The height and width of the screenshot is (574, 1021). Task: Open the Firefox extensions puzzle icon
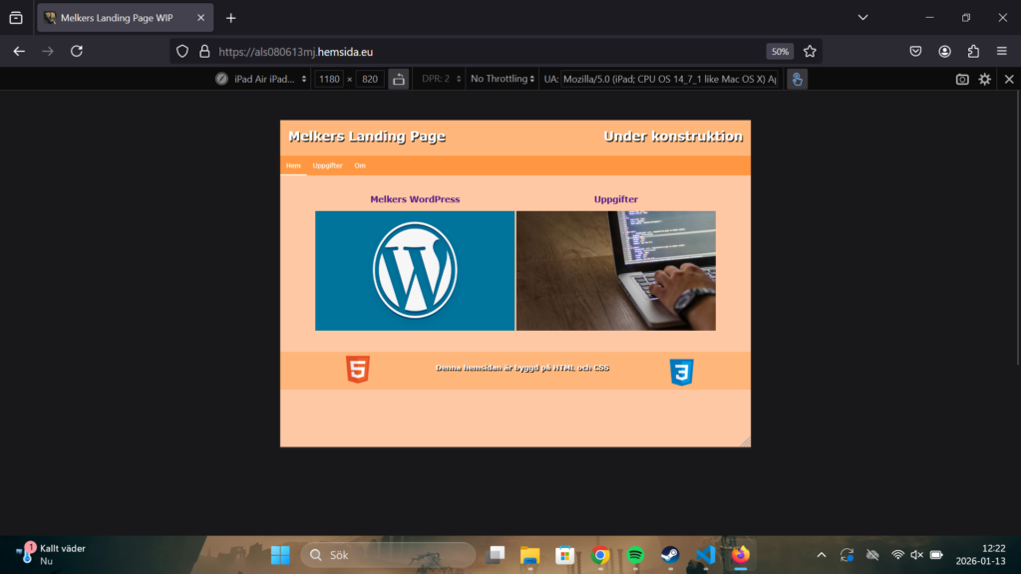(x=973, y=51)
